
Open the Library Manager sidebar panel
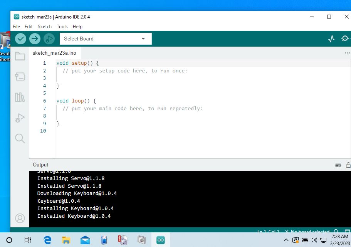point(20,97)
